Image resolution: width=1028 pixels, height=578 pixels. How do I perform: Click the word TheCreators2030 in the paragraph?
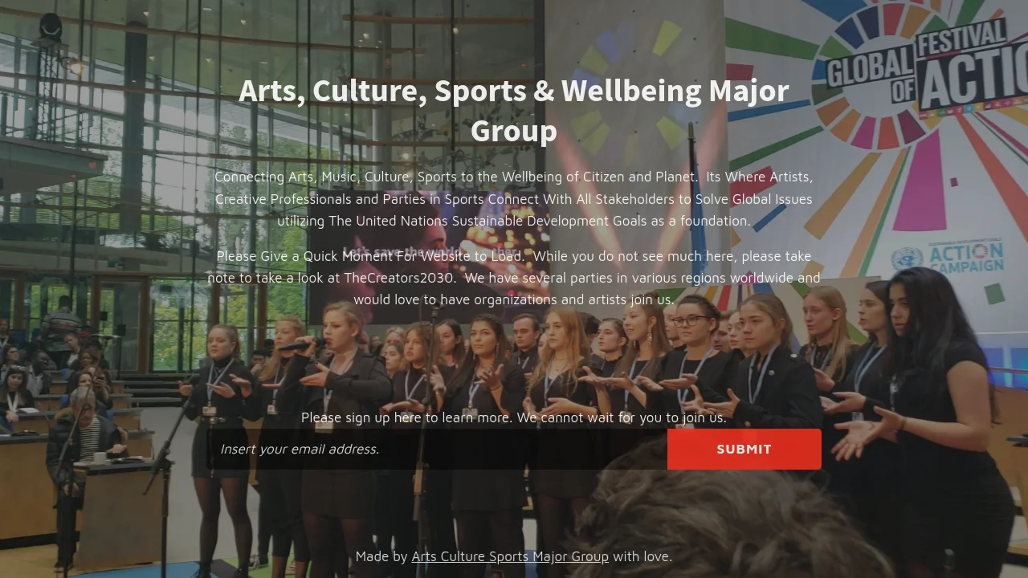pyautogui.click(x=399, y=278)
